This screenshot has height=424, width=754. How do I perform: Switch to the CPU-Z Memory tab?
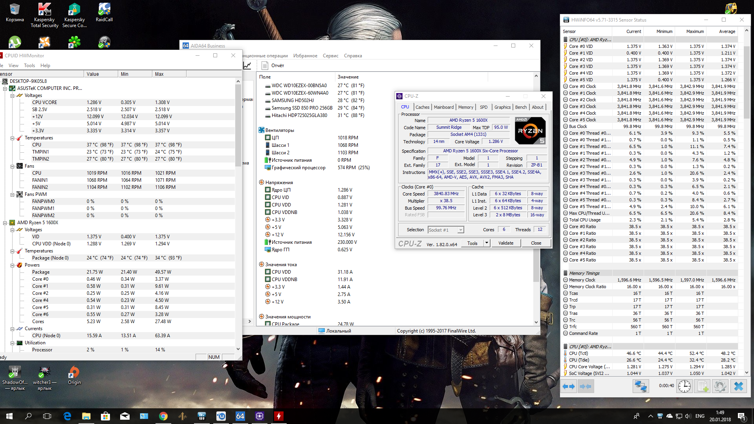coord(465,107)
